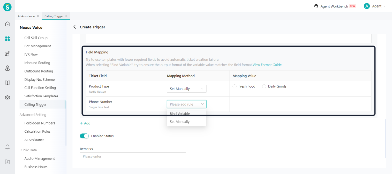392x174 pixels.
Task: Open Inbound Routing in sidebar
Action: (37, 63)
